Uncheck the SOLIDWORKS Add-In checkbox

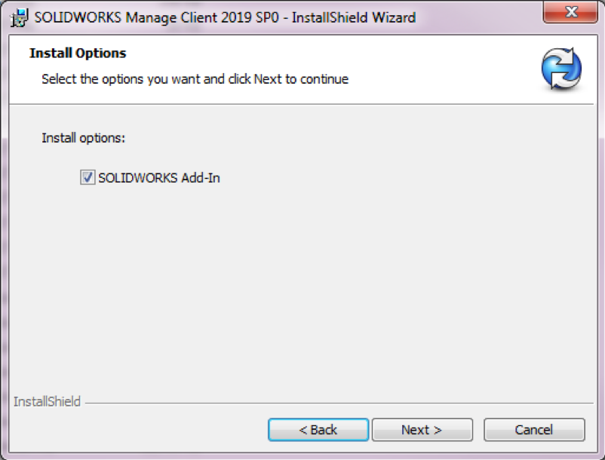88,177
